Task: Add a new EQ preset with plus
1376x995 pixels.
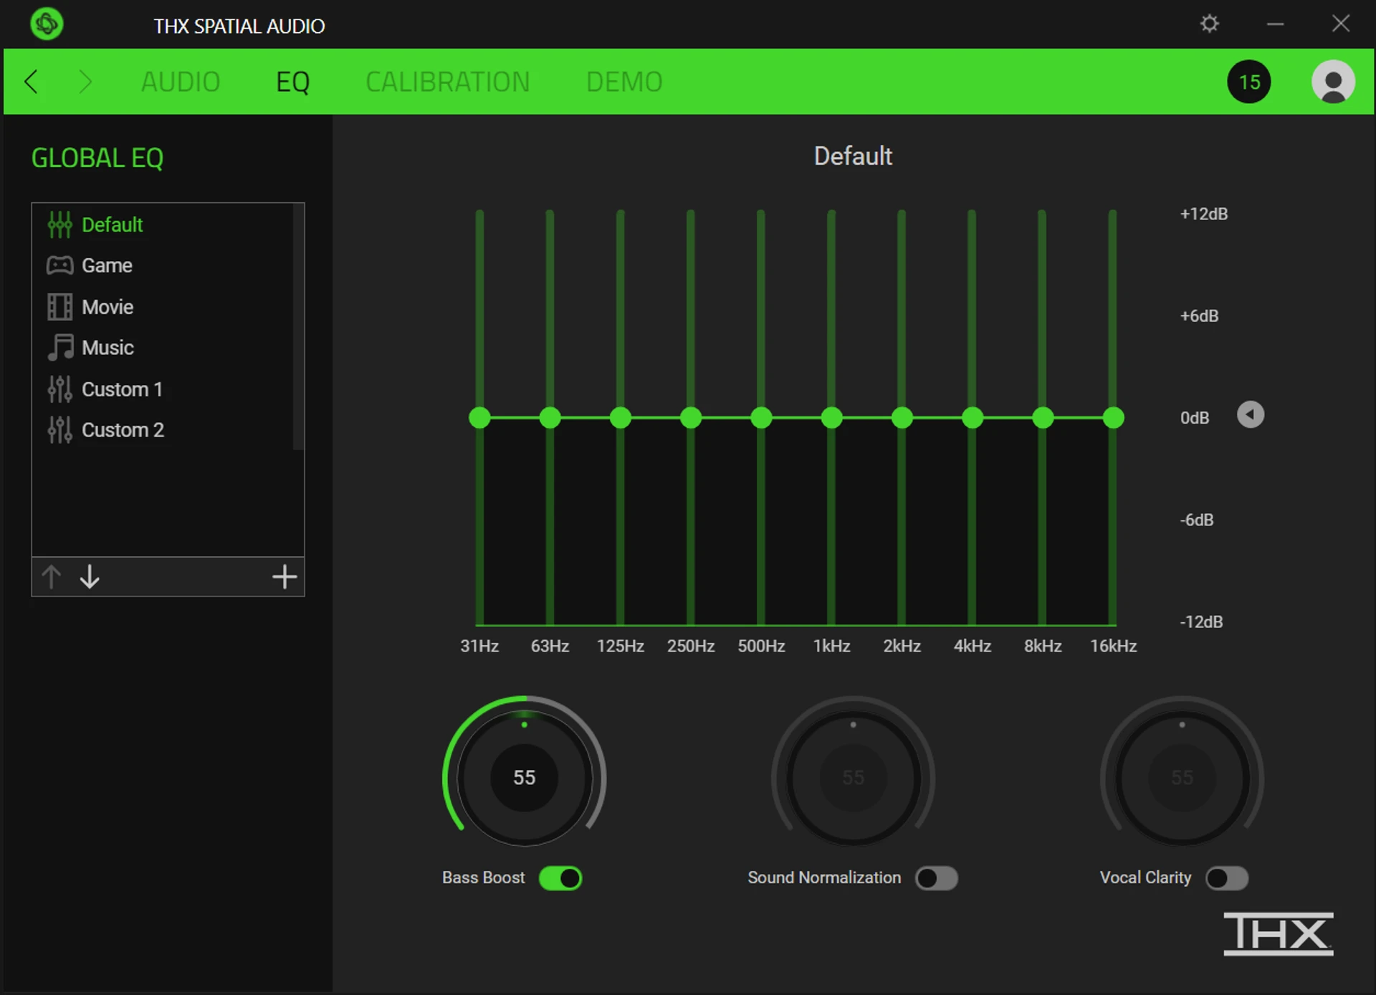Action: click(x=285, y=576)
